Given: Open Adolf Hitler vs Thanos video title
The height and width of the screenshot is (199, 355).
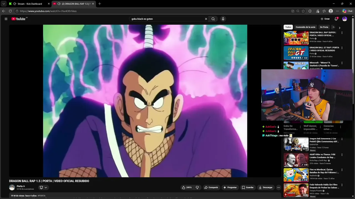Looking at the screenshot, I should [323, 156].
